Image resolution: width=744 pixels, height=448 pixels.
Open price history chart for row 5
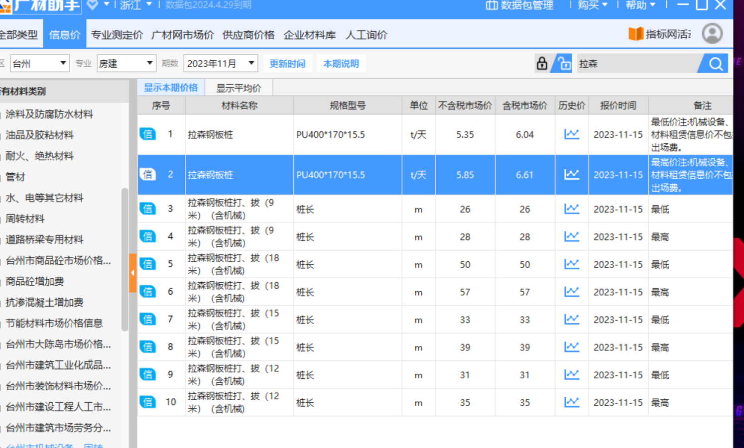click(572, 264)
